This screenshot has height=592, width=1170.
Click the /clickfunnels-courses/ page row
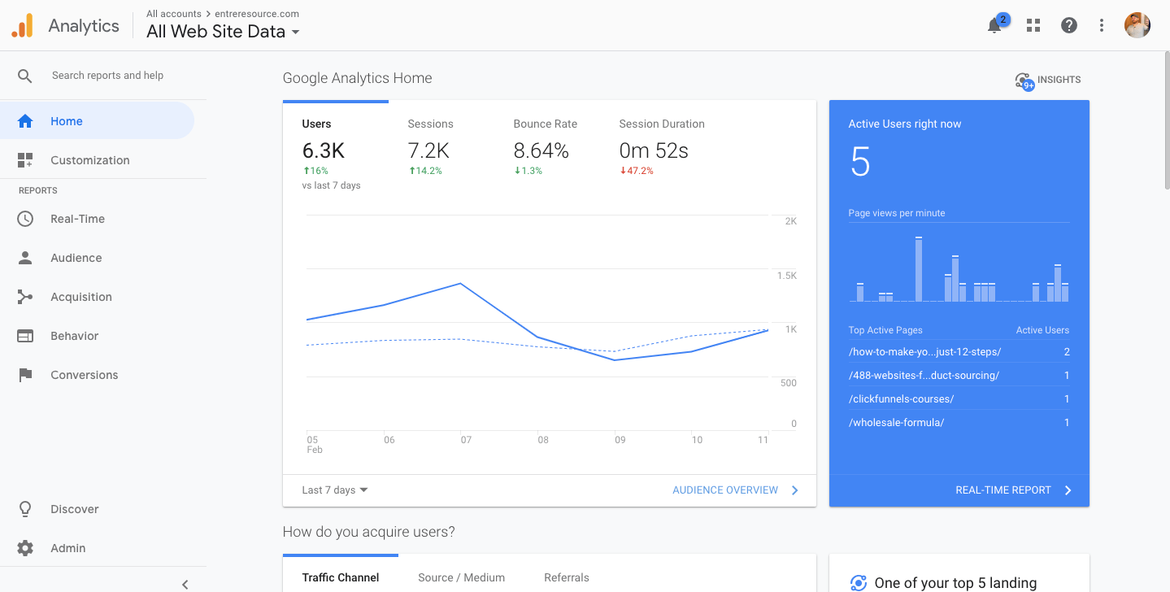click(959, 399)
